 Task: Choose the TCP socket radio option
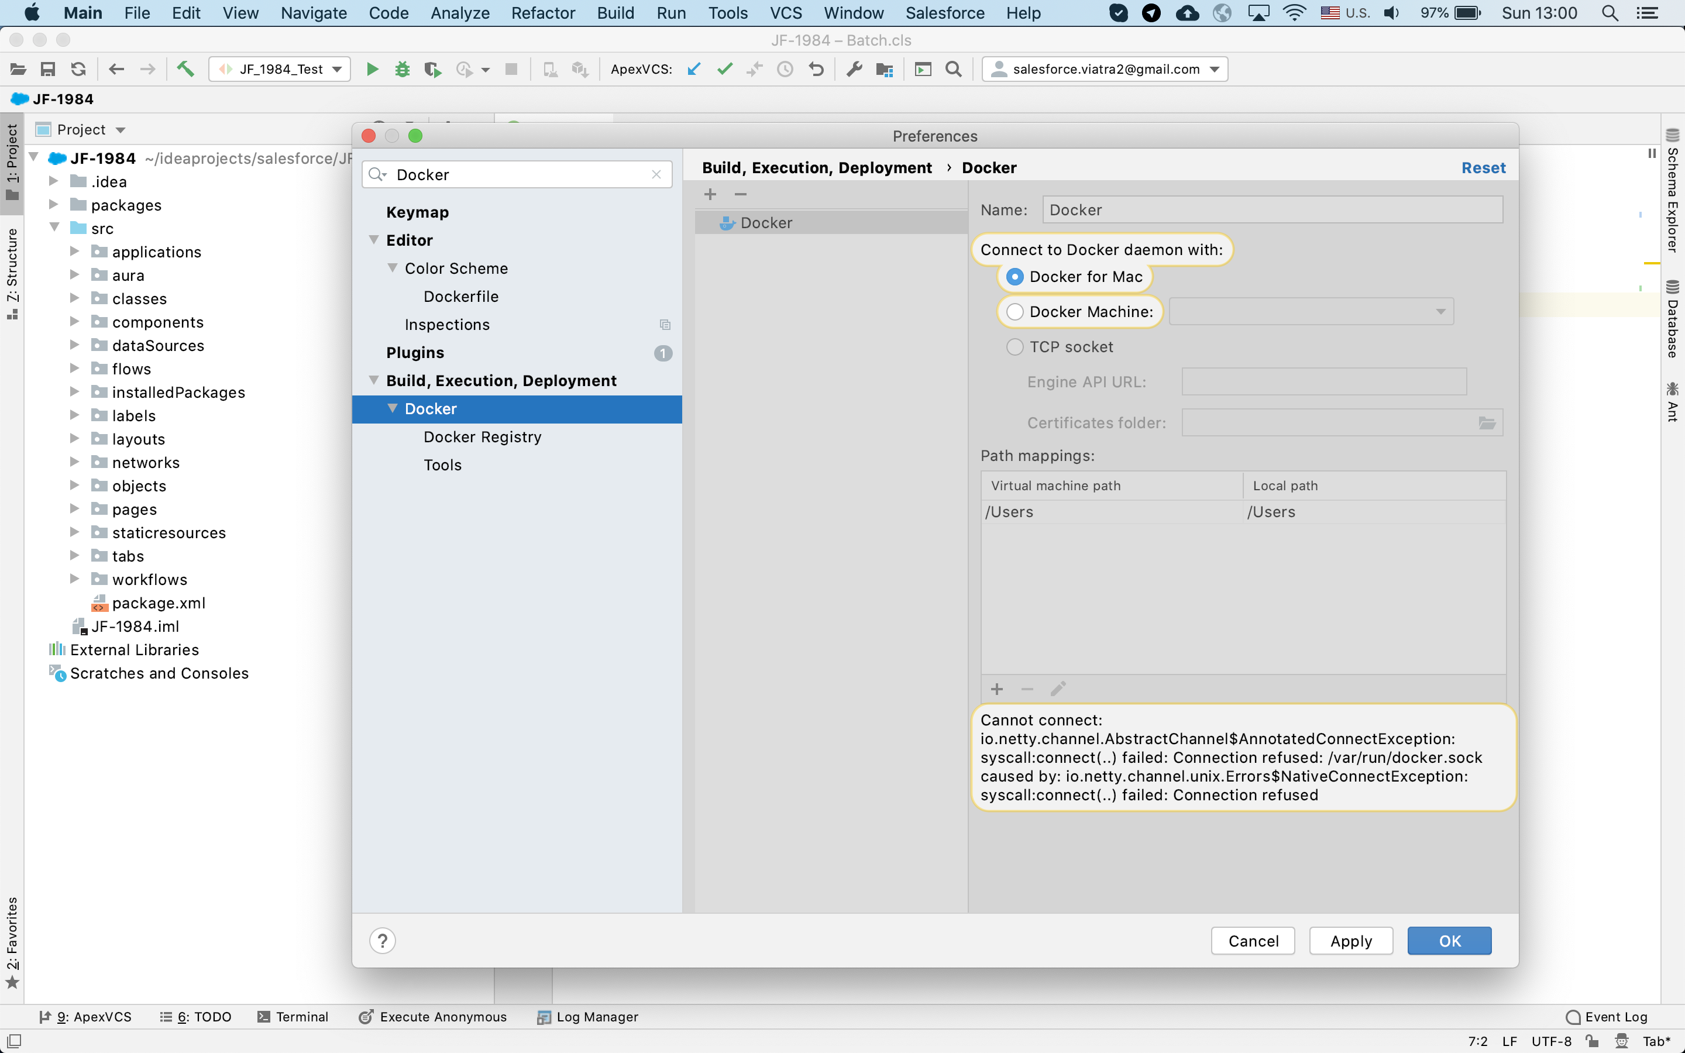[1015, 347]
